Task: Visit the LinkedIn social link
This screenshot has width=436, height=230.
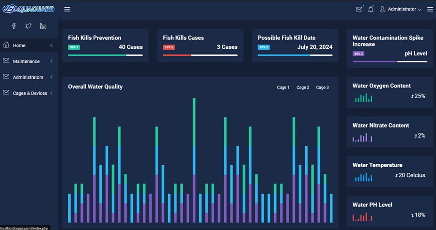Action: tap(43, 26)
